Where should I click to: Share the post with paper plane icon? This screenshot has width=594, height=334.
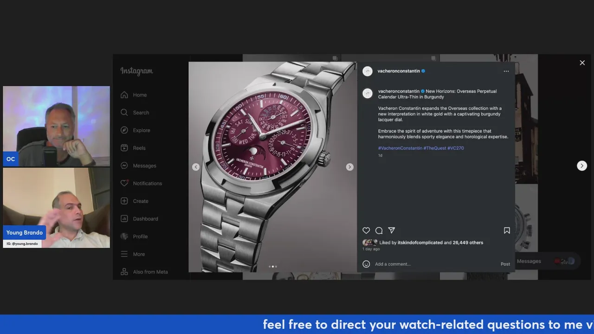(392, 231)
